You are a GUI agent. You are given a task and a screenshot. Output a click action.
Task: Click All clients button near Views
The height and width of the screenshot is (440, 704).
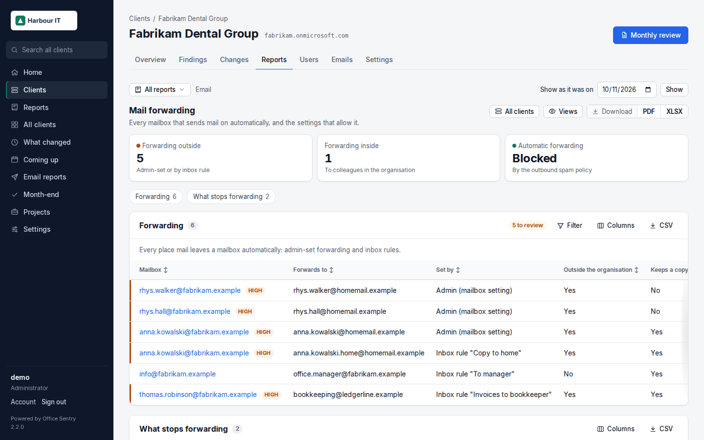click(514, 111)
